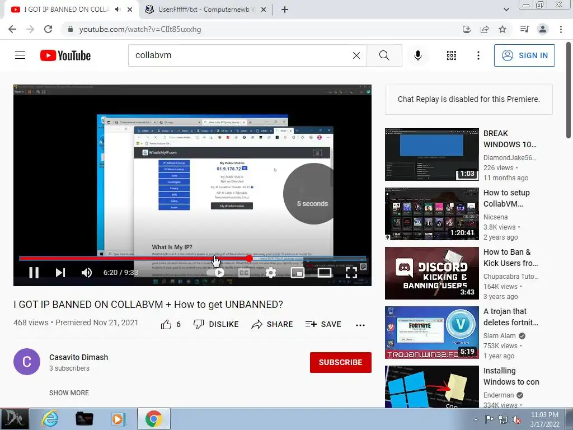This screenshot has height=430, width=573.
Task: Switch to miniplayer mode
Action: coord(298,273)
